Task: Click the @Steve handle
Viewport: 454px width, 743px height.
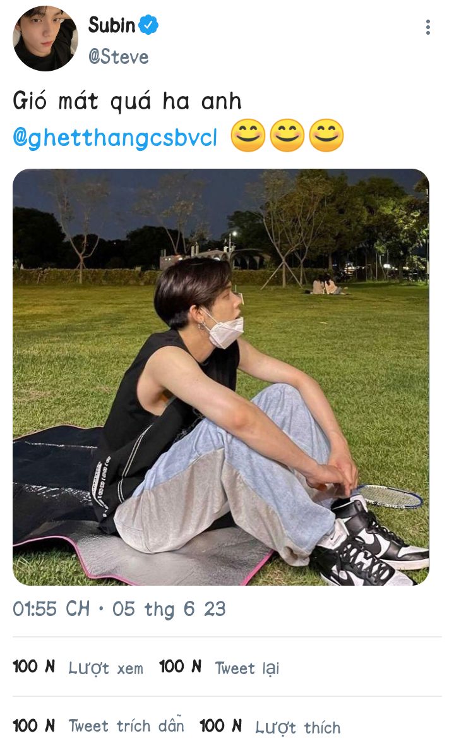Action: click(x=118, y=57)
